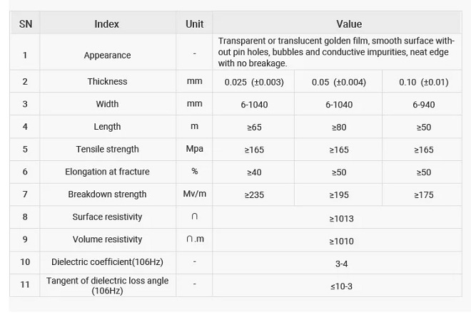This screenshot has height=322, width=471.
Task: Click the appearance description text
Action: (336, 52)
